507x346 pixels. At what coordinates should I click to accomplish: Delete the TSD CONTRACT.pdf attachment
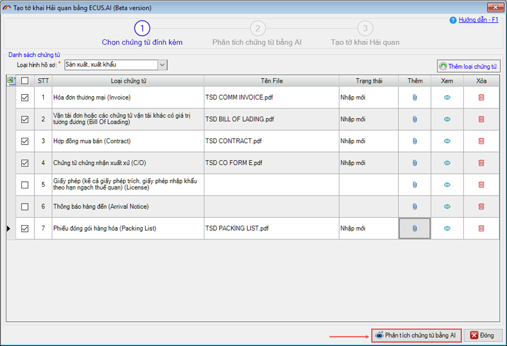pos(481,141)
